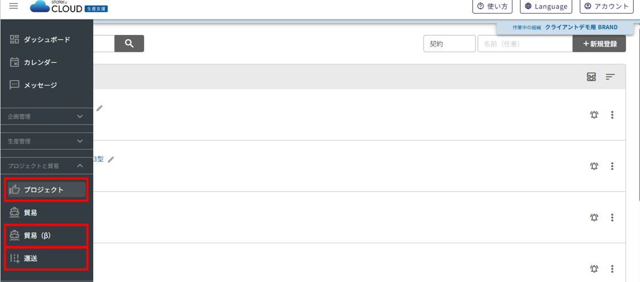Click the sort lines icon
640x282 pixels.
(610, 77)
